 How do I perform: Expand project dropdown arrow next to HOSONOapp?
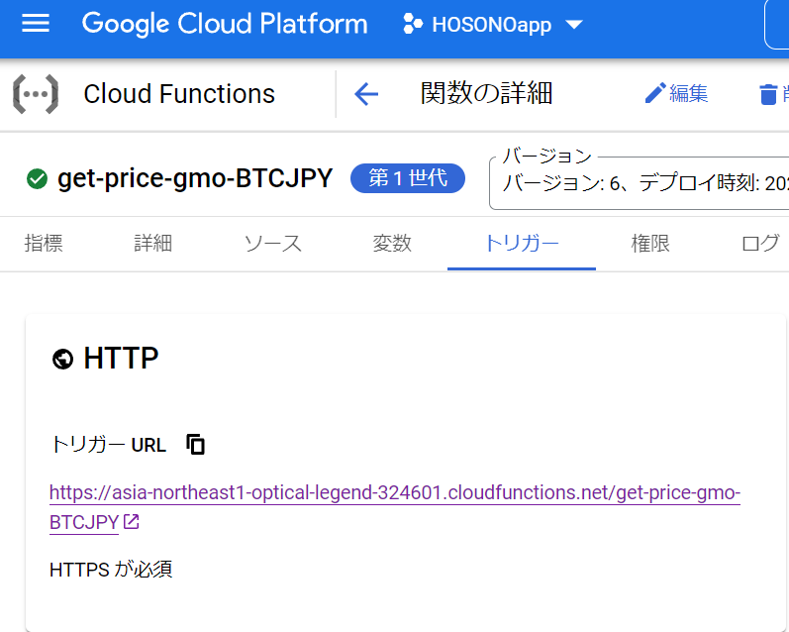coord(573,24)
